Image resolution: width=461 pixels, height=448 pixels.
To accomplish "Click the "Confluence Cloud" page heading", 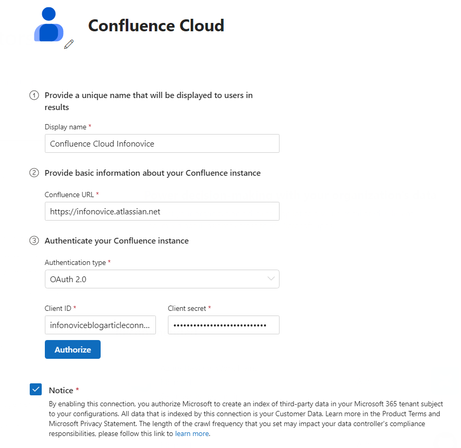I will pyautogui.click(x=156, y=26).
